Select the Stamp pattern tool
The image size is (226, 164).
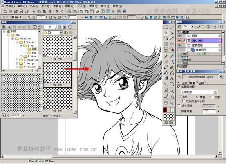[172, 96]
